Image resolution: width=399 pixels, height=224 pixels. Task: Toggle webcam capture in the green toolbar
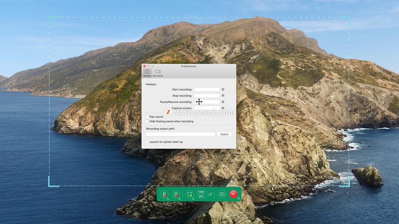176,194
